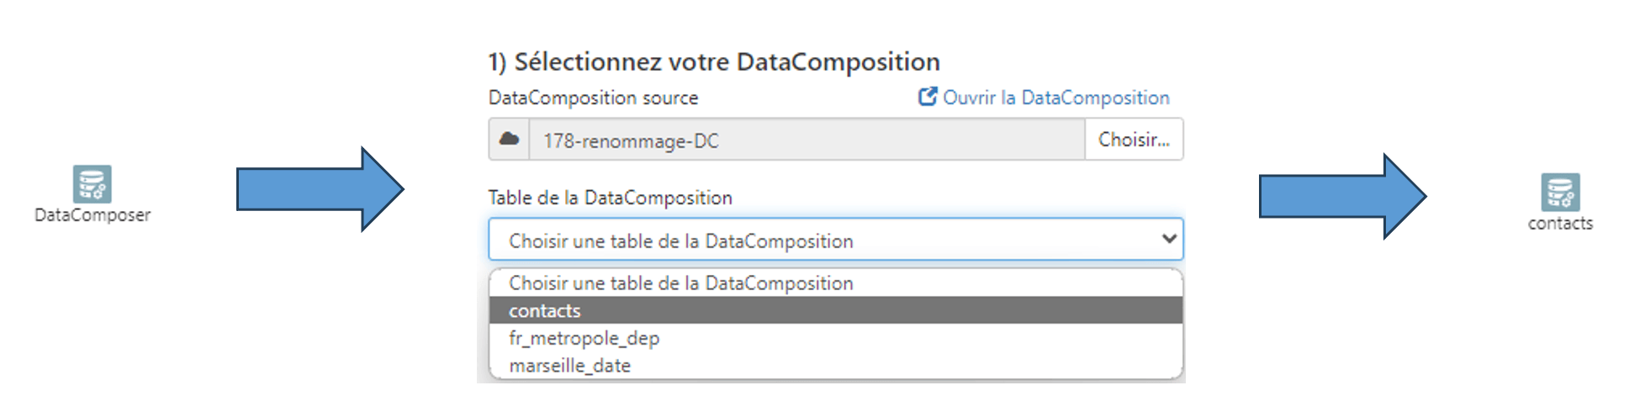Click the 178-renommage-DC source field
The height and width of the screenshot is (417, 1645).
point(806,140)
